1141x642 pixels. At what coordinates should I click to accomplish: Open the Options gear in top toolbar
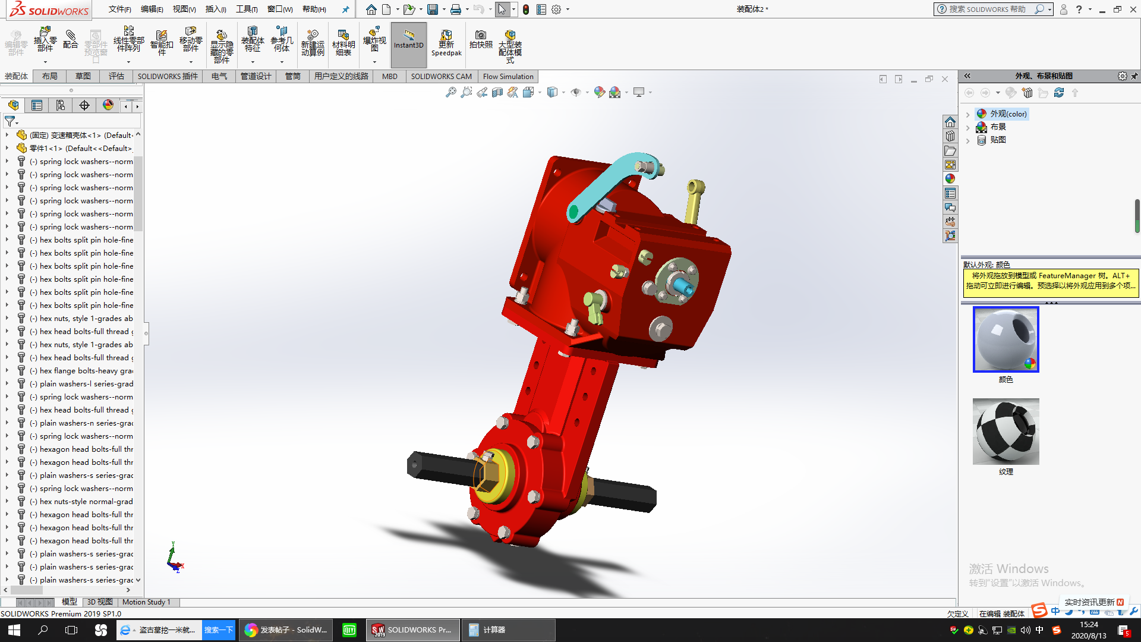pyautogui.click(x=556, y=10)
